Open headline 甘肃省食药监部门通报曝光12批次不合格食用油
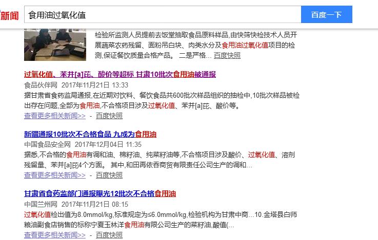Image resolution: width=378 pixels, height=240 pixels. click(x=100, y=193)
